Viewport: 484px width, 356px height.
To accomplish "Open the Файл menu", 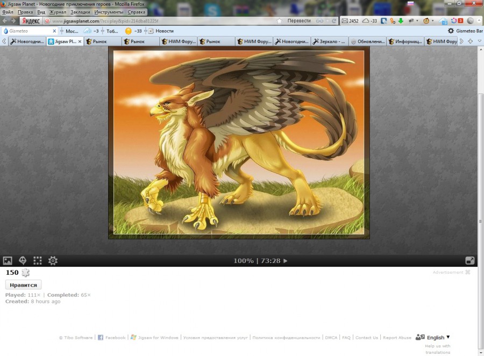I will tap(8, 12).
